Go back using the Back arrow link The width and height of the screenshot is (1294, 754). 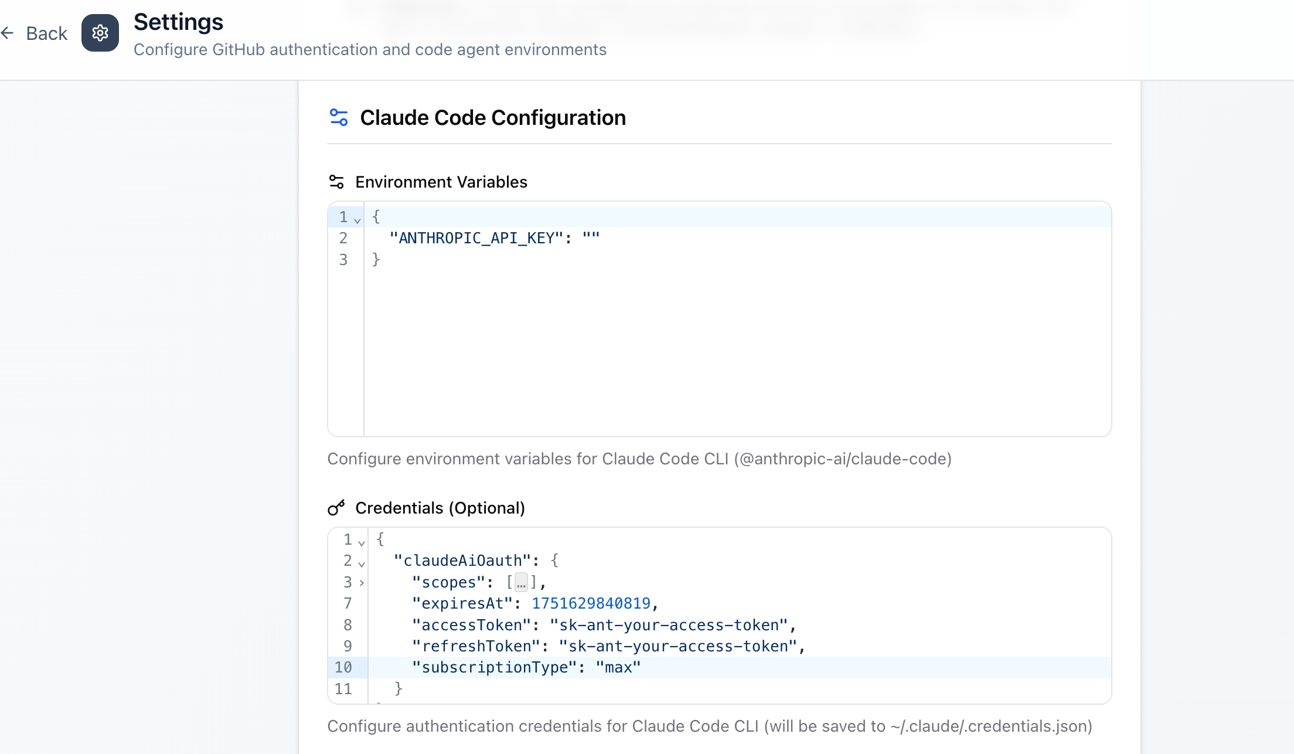(34, 33)
